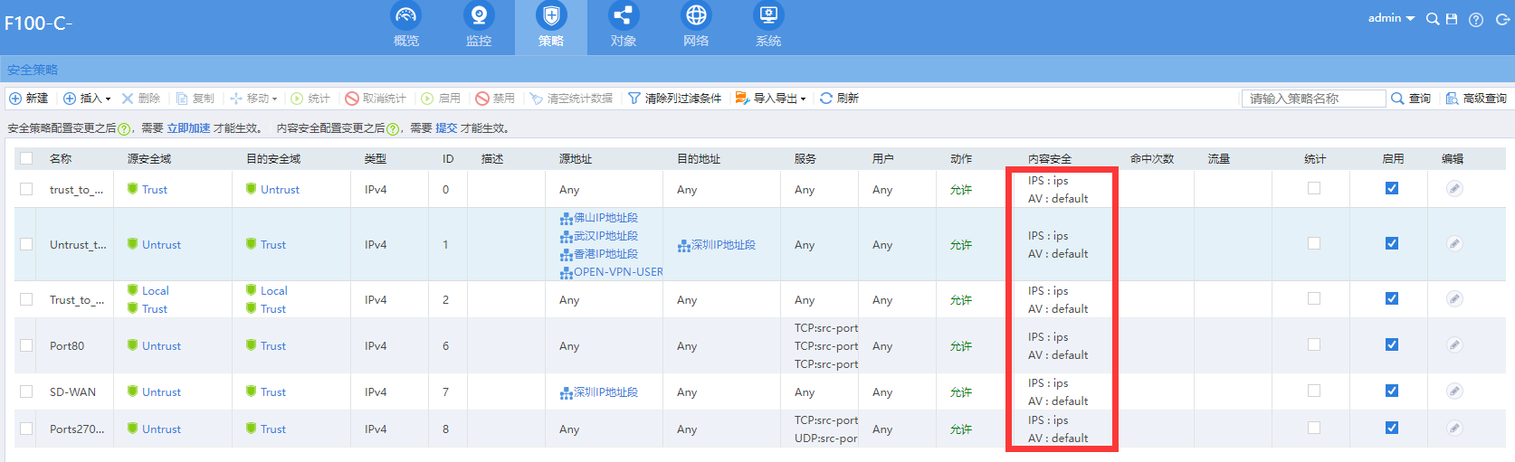Open the 对象 objects section

click(x=624, y=26)
